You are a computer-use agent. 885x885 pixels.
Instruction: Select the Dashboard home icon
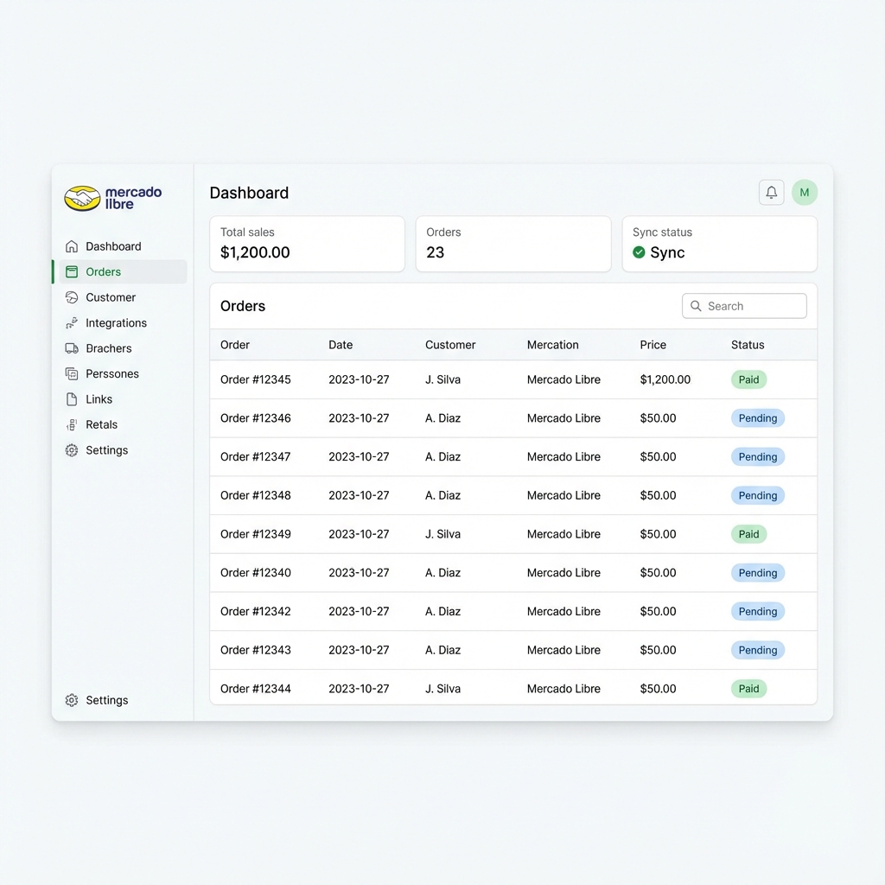pyautogui.click(x=72, y=246)
